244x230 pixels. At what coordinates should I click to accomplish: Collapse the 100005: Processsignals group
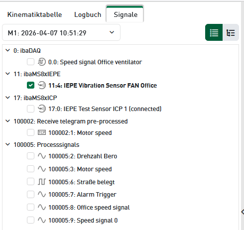tap(7, 144)
